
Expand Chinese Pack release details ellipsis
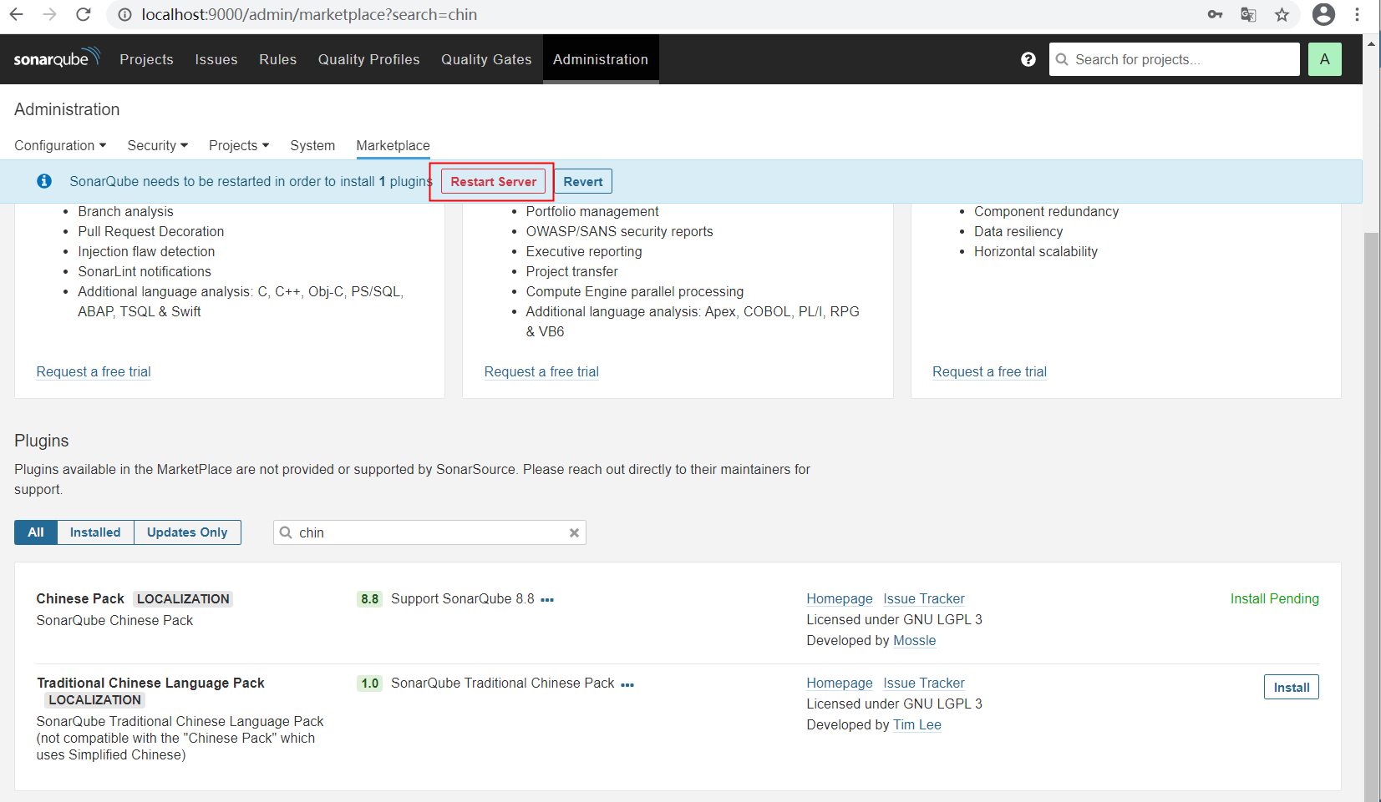[547, 600]
